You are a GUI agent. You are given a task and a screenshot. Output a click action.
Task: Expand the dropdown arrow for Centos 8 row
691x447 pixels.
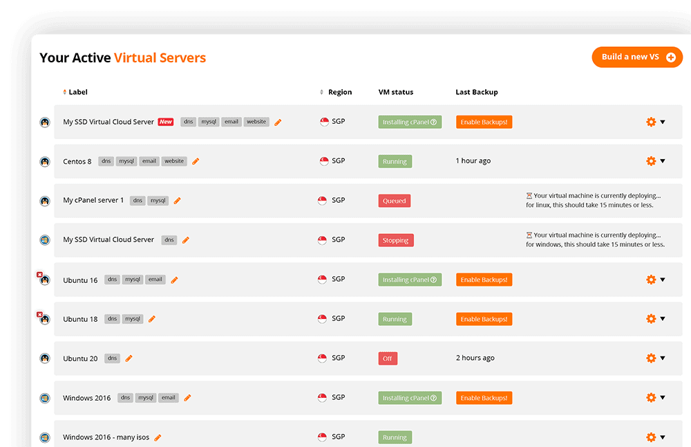(x=663, y=161)
